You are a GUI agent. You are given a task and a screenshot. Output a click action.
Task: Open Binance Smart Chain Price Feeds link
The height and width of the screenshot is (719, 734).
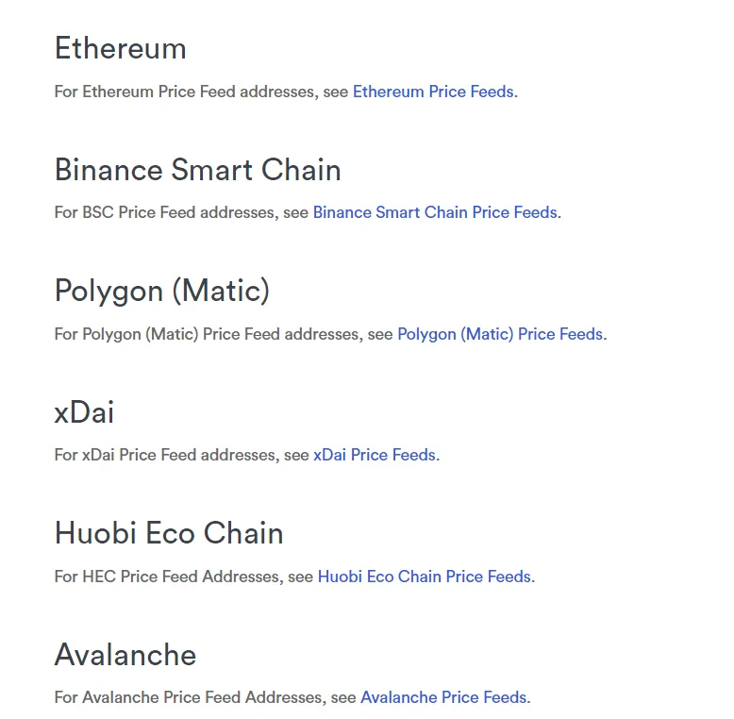click(x=435, y=212)
